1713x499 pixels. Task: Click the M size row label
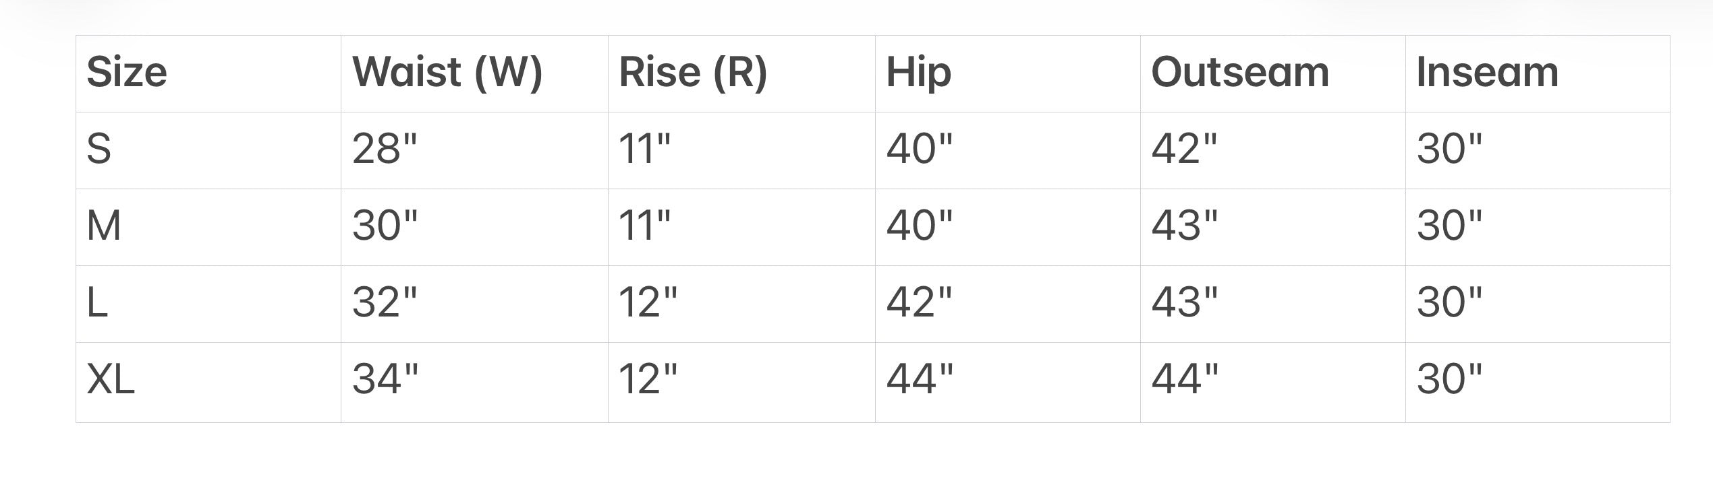coord(104,226)
